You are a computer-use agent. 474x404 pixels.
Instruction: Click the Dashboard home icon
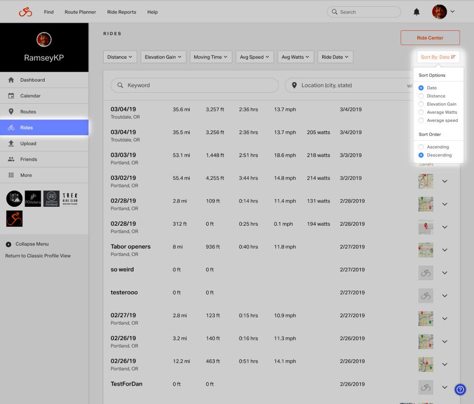[x=11, y=80]
